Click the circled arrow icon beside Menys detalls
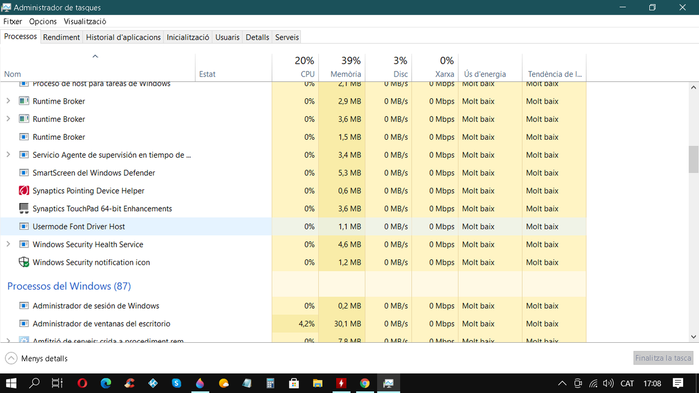This screenshot has height=393, width=699. pos(11,359)
